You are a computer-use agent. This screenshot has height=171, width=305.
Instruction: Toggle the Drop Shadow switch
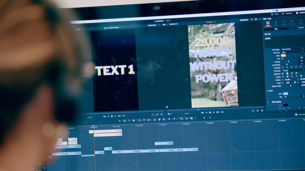[269, 102]
